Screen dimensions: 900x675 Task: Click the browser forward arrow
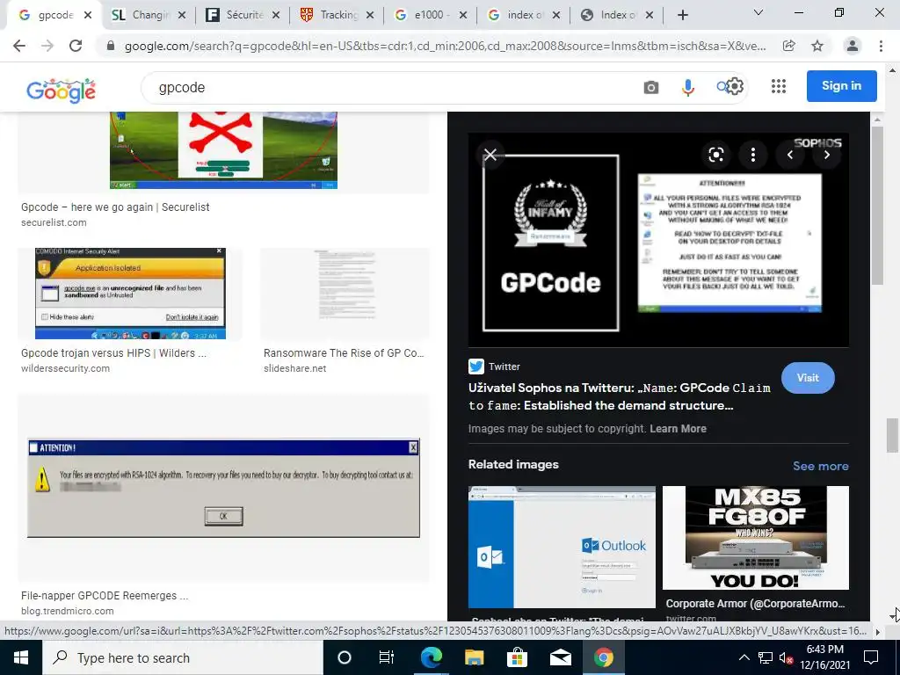click(47, 46)
